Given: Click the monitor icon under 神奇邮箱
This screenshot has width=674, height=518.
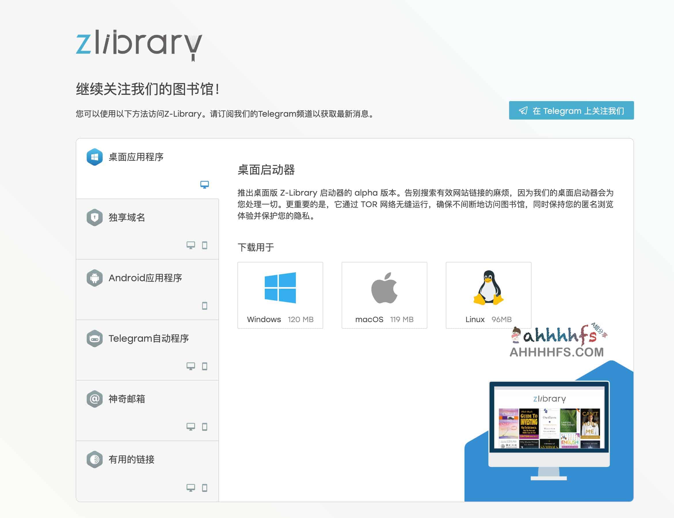Looking at the screenshot, I should (192, 426).
